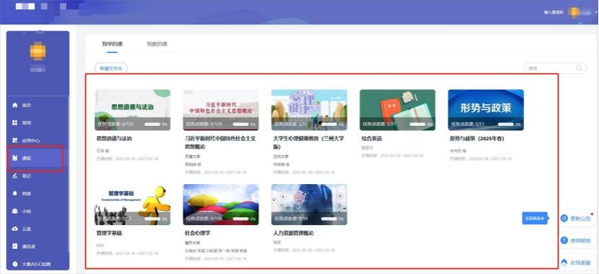Click the 输入邀请码 link in top bar
This screenshot has height=274, width=599.
pos(554,12)
